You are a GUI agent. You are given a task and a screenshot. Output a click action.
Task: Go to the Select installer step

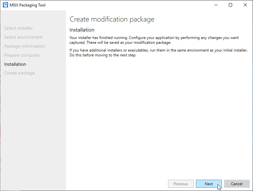point(18,28)
